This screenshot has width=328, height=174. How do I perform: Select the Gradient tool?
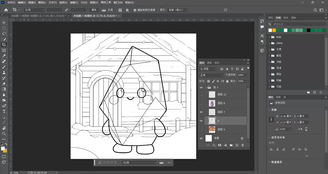(4, 89)
